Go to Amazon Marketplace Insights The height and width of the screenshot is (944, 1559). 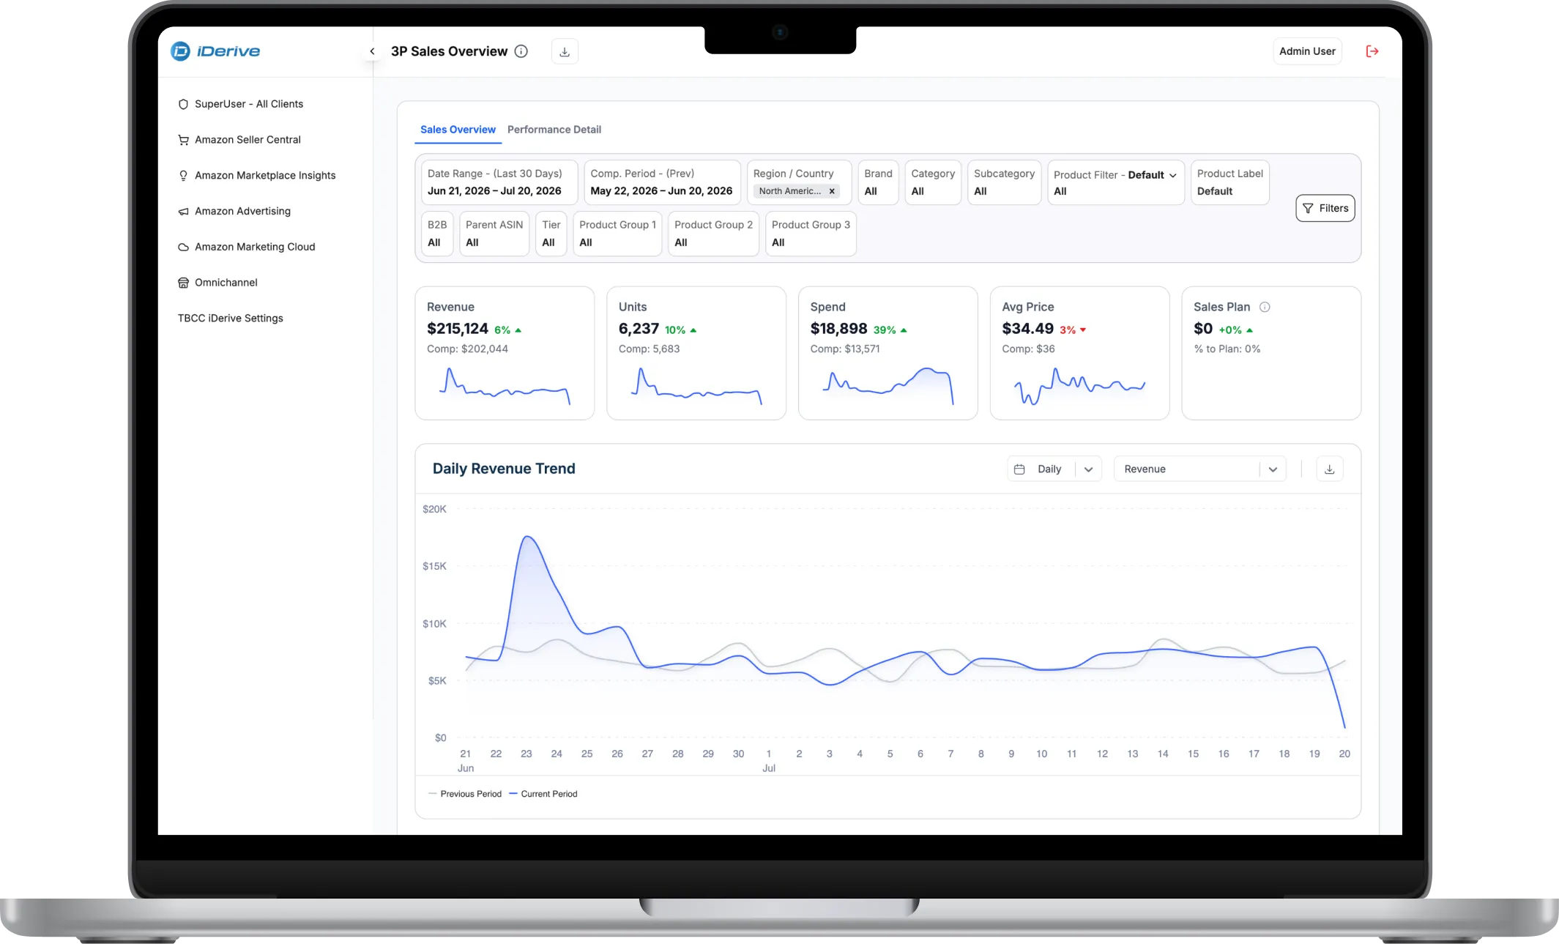[265, 176]
